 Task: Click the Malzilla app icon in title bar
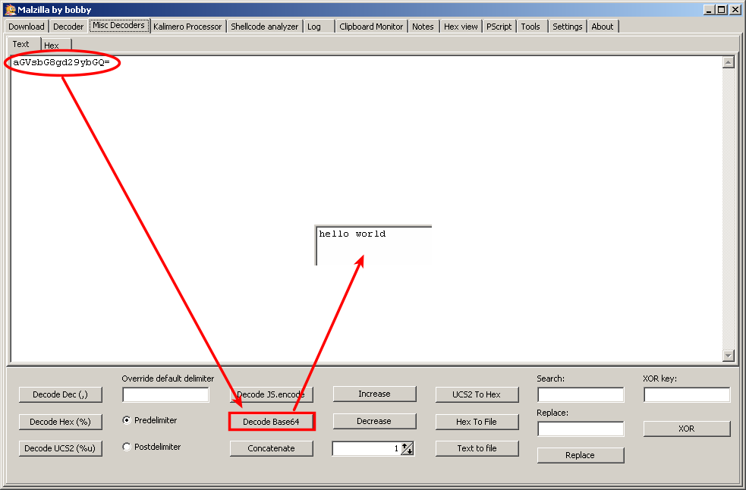10,9
